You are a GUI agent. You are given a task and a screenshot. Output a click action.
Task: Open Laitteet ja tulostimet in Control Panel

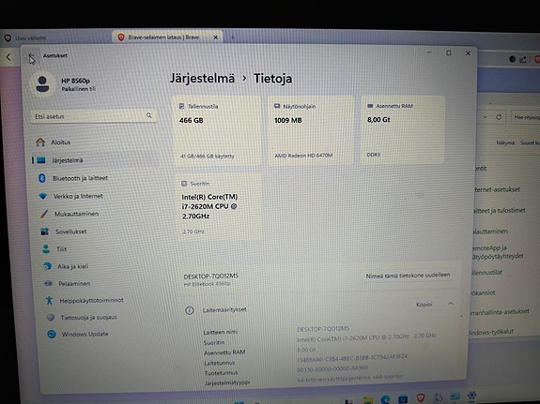500,210
